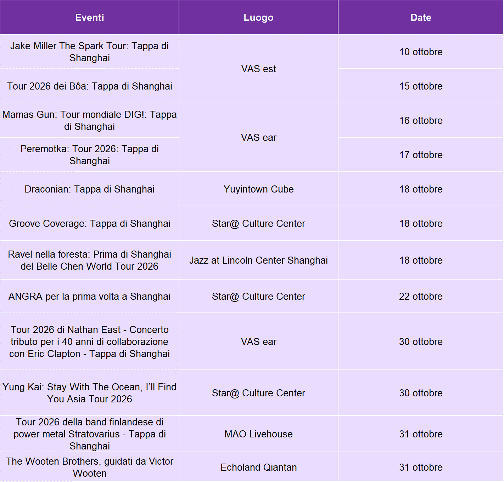The height and width of the screenshot is (482, 504).
Task: Select ANGRA per la prima volta a Shanghai
Action: [x=90, y=296]
